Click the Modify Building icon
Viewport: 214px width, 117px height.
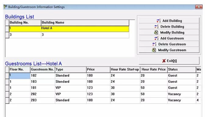(x=156, y=33)
